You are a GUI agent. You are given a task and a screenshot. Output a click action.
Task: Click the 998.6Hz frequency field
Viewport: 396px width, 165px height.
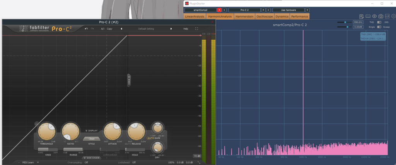click(358, 22)
